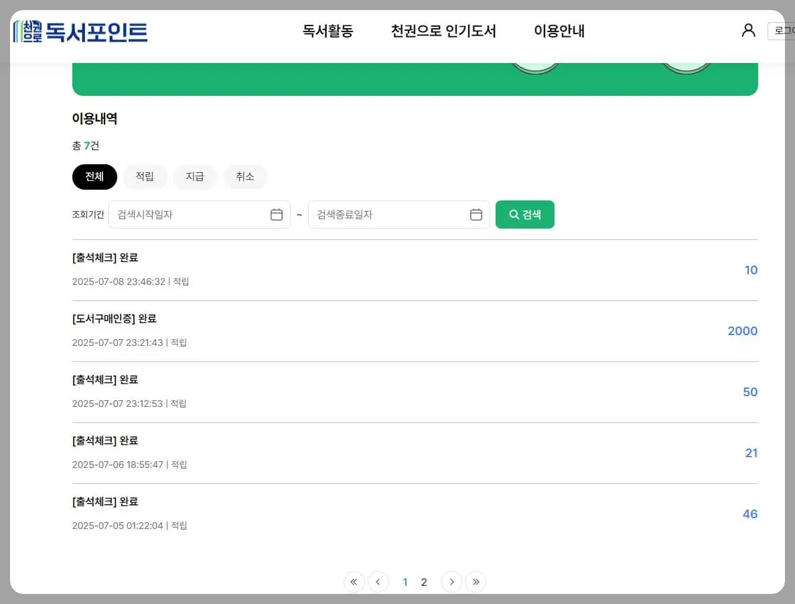This screenshot has width=795, height=604.
Task: Open the calendar icon for 검색종료일자
Action: click(x=476, y=214)
